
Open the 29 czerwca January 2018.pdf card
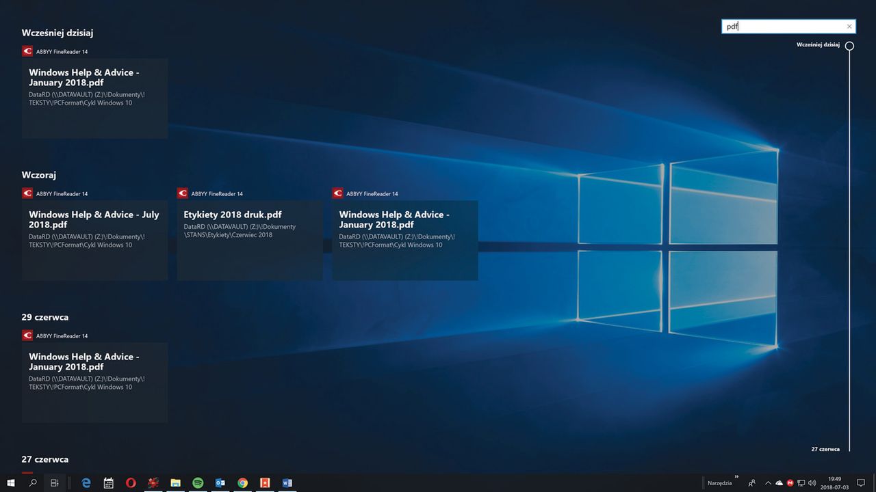point(94,383)
